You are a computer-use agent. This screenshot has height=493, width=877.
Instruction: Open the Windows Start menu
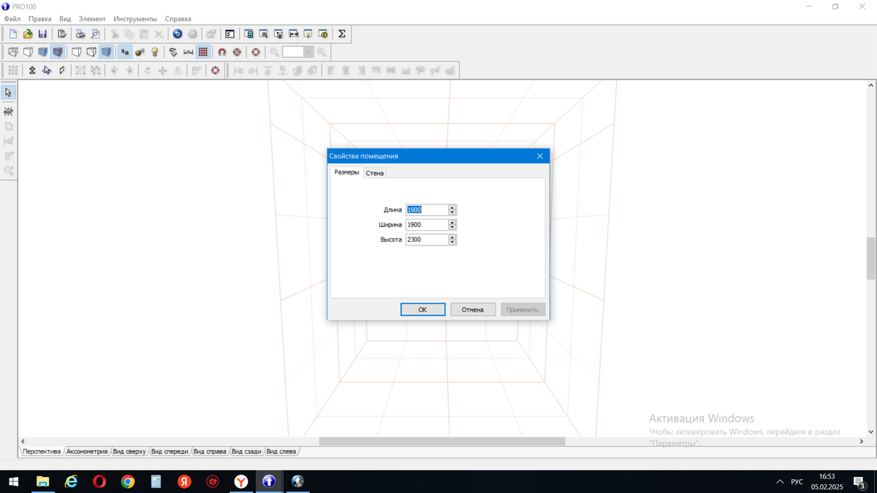click(13, 482)
